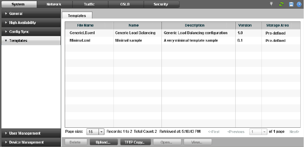
Task: Expand the High Availability section
Action: pos(30,23)
